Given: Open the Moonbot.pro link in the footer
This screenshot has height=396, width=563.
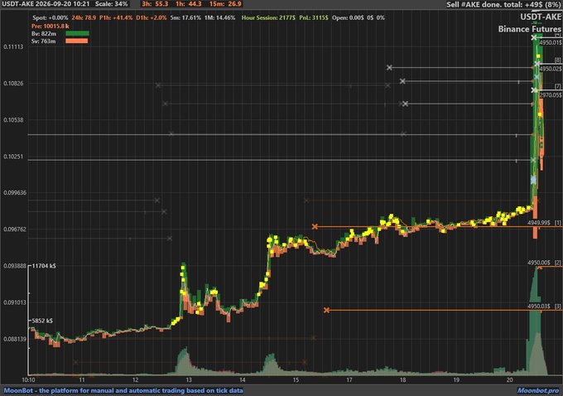Looking at the screenshot, I should pyautogui.click(x=538, y=390).
